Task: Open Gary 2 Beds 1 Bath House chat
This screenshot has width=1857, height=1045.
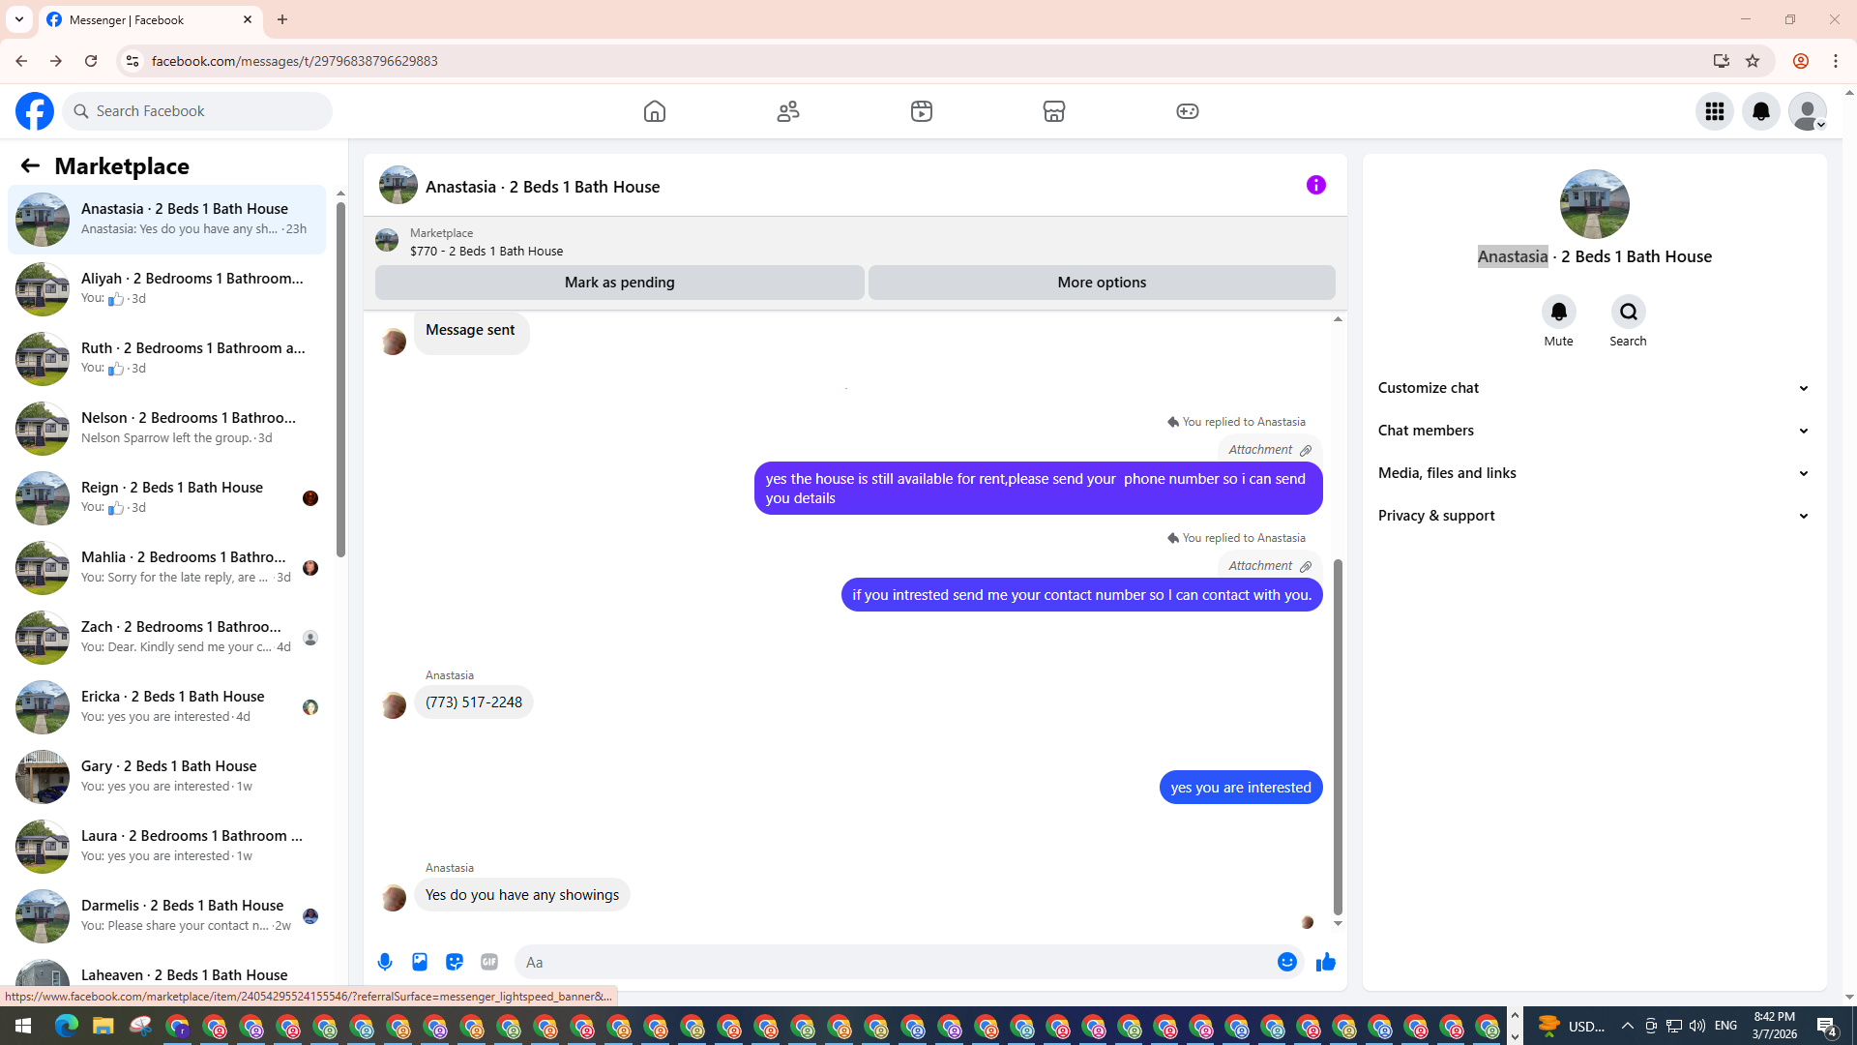Action: [166, 777]
